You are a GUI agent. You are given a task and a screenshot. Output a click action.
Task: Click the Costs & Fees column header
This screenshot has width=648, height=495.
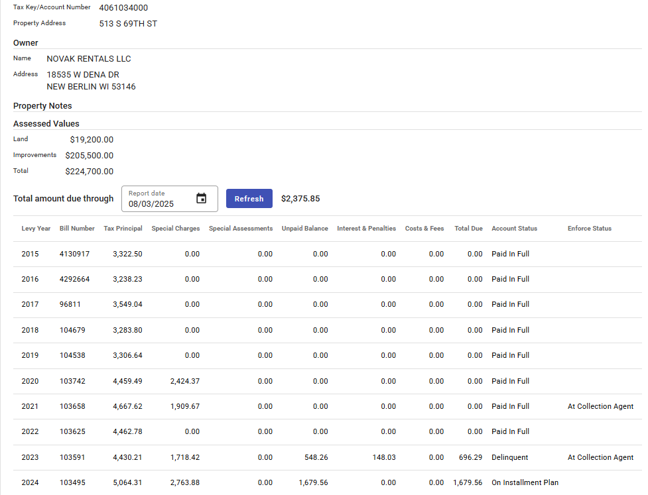(x=424, y=229)
